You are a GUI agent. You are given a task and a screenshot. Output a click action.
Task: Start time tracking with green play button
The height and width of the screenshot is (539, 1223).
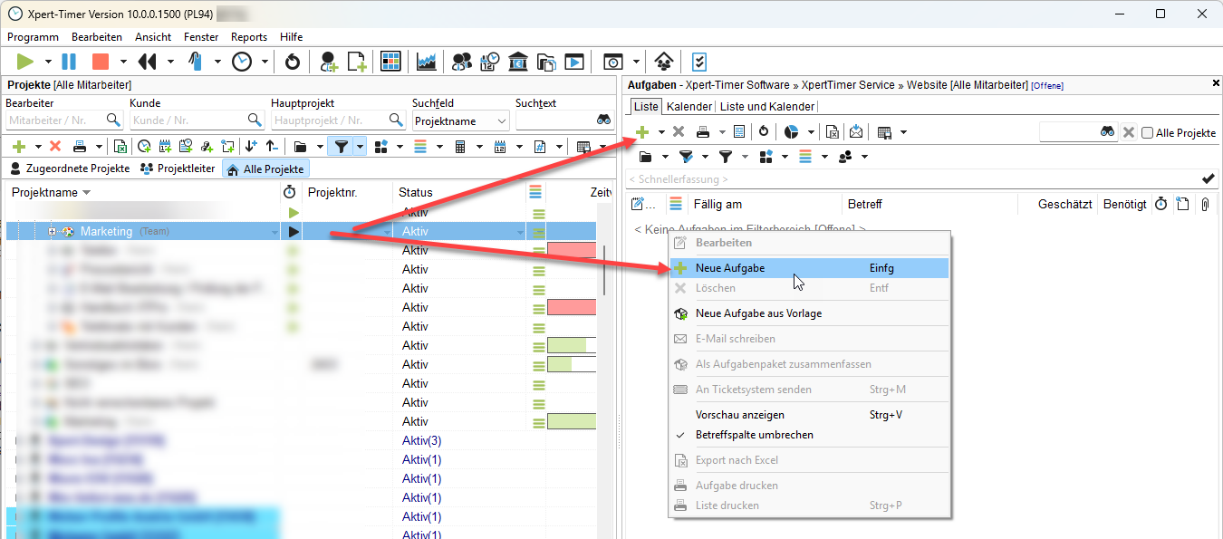(x=25, y=62)
